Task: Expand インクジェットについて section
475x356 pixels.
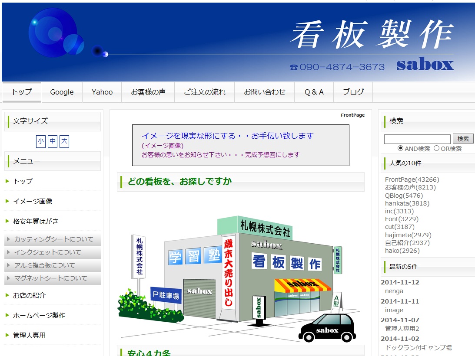Action: [x=53, y=252]
